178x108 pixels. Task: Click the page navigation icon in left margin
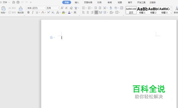coord(51,38)
